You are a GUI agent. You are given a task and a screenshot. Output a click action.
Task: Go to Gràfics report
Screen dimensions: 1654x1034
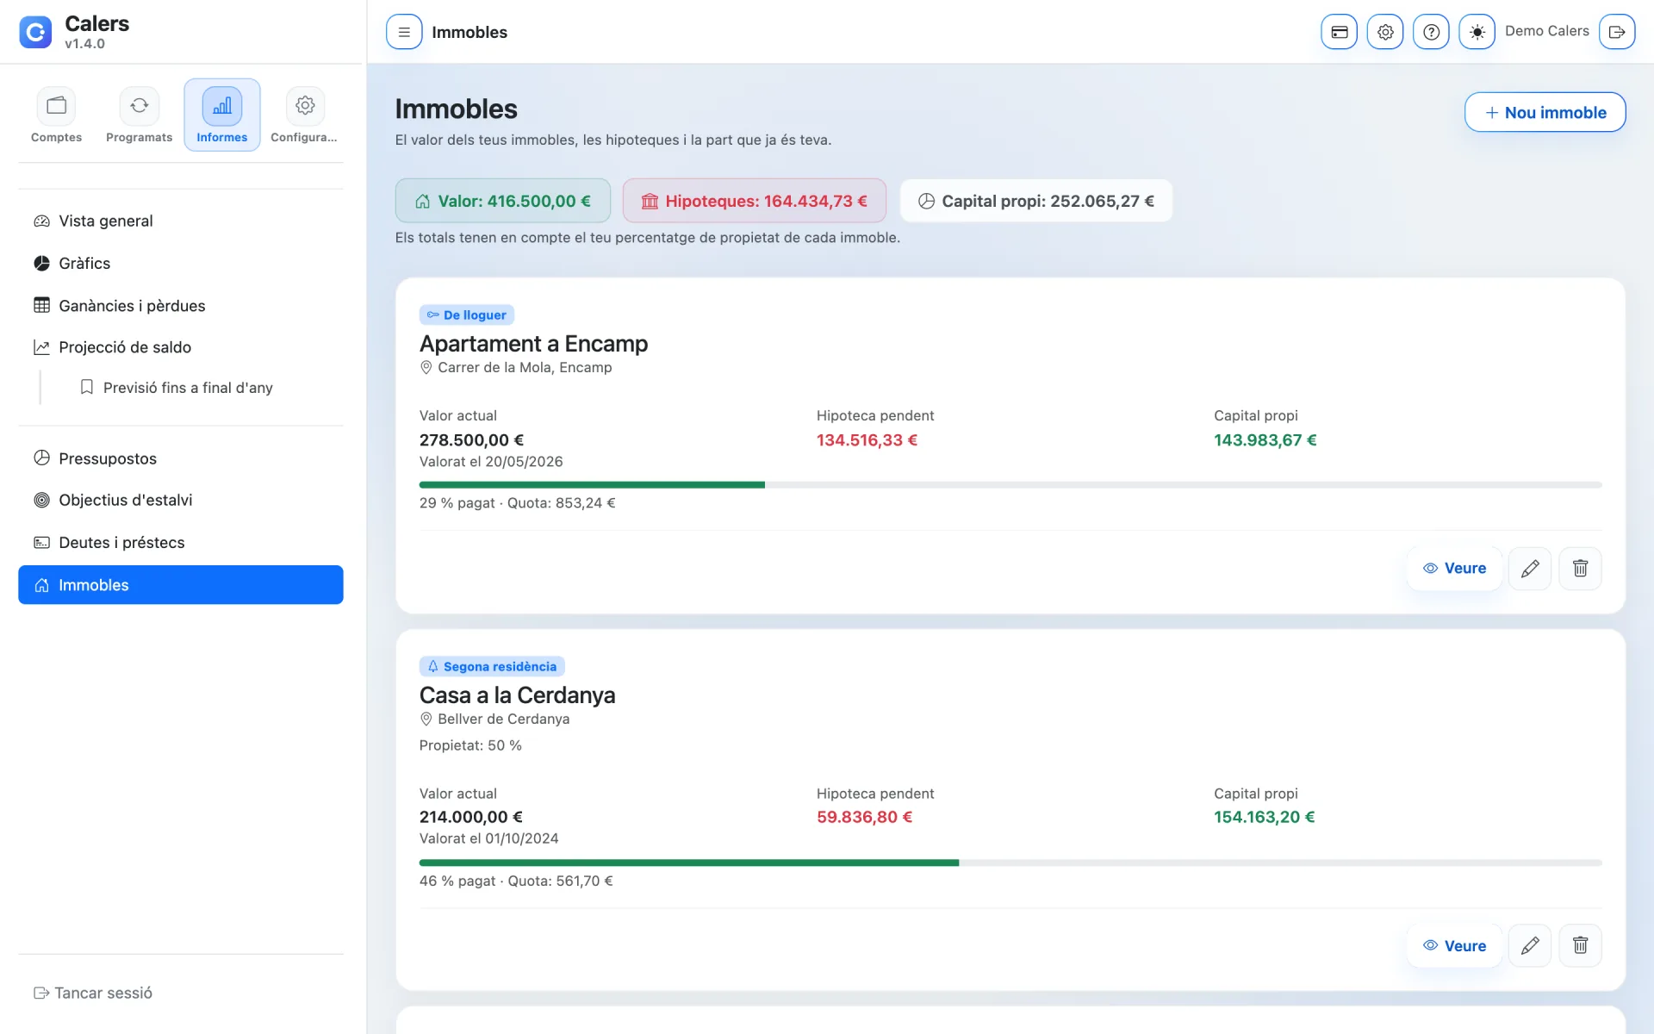181,263
